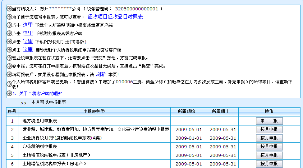Click arrow bullet beside 填写报表后 notice
The height and width of the screenshot is (168, 303).
[x=9, y=74]
